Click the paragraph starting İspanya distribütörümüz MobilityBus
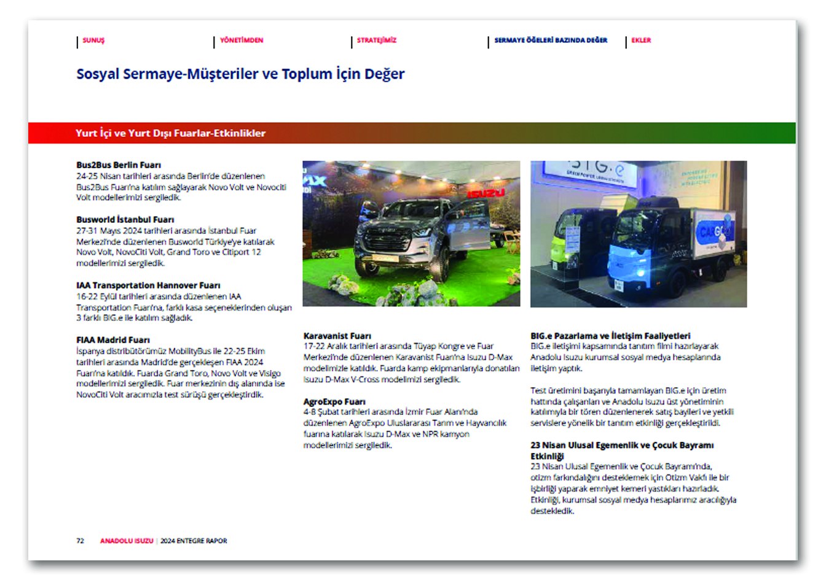This screenshot has height=580, width=826. 181,373
